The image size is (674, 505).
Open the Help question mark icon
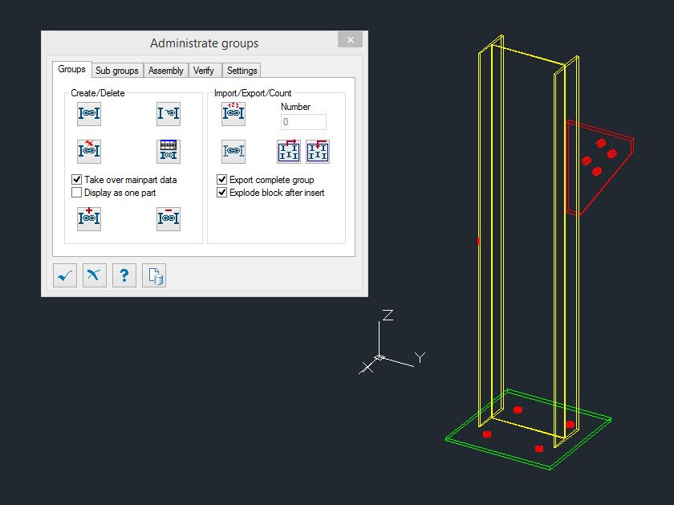124,275
